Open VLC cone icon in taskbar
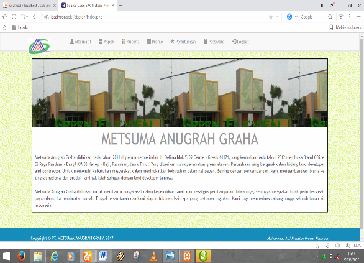Image resolution: width=364 pixels, height=263 pixels. coord(153,256)
